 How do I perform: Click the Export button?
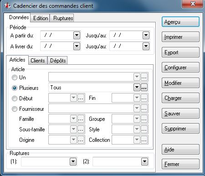click(x=180, y=52)
